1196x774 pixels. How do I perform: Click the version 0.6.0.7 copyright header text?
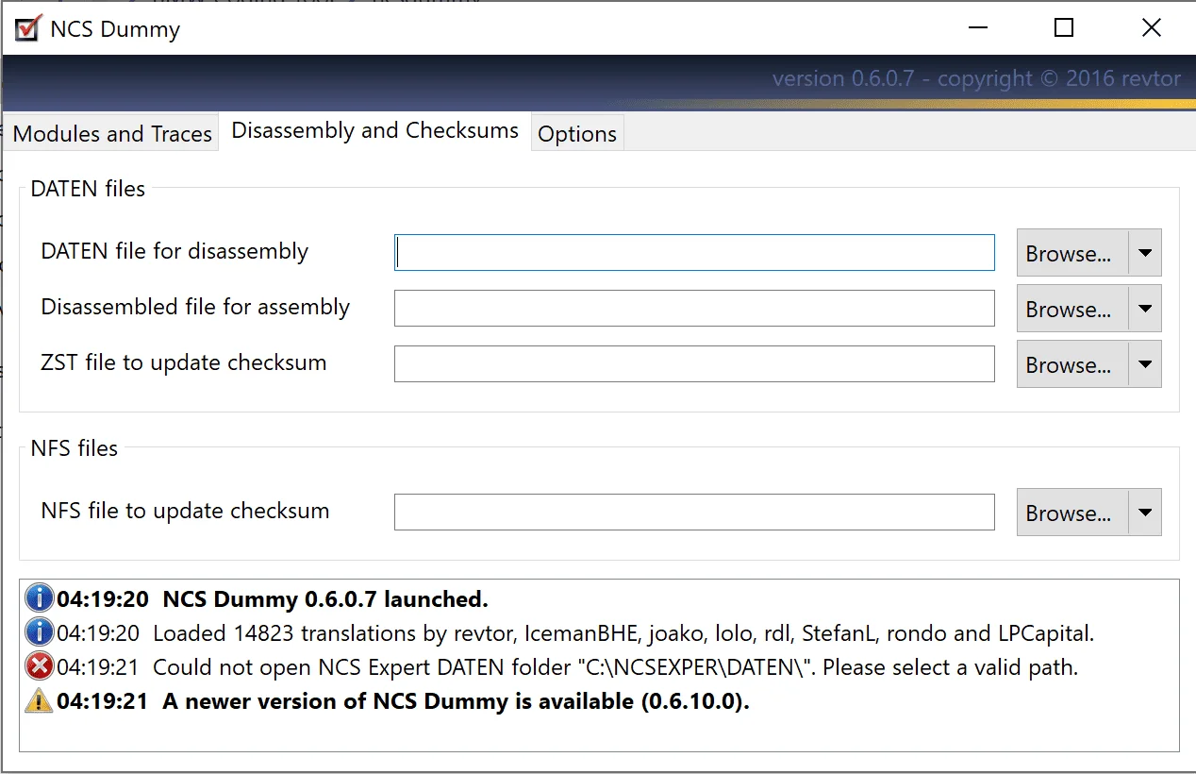pos(976,78)
